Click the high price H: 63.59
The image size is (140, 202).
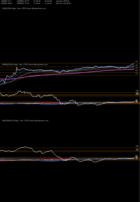(x=48, y=1)
